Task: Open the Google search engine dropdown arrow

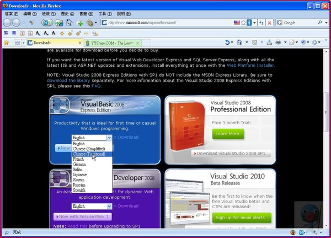Action: (326, 23)
